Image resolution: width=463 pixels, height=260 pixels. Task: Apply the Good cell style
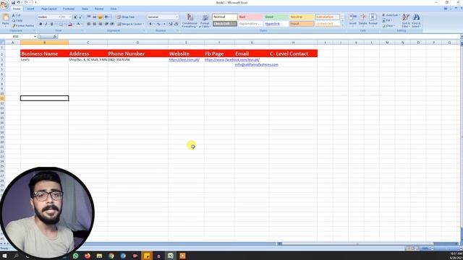pos(276,17)
